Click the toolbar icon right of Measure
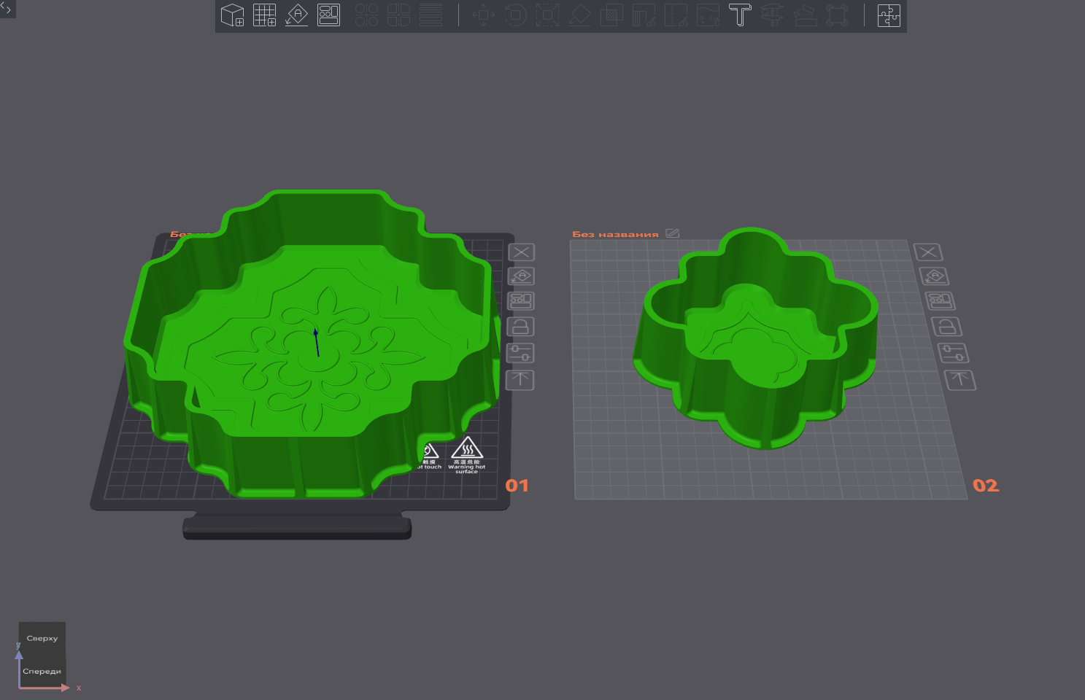Viewport: 1085px width, 700px height. [x=804, y=15]
